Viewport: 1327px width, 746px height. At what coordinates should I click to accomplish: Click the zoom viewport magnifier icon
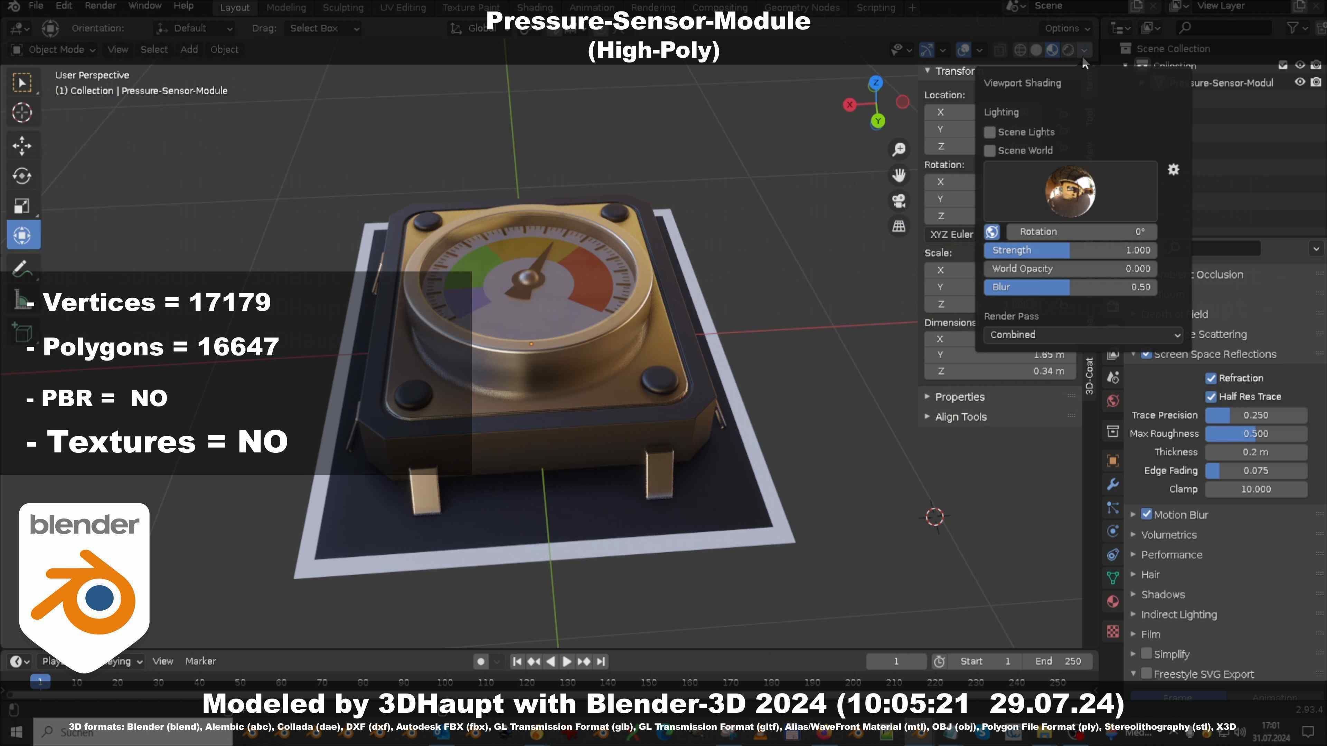(899, 150)
